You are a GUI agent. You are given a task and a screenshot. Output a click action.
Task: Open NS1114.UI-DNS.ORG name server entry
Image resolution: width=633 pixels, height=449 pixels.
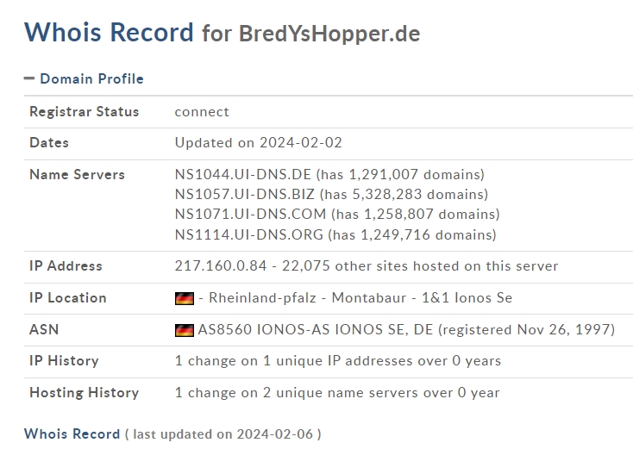pyautogui.click(x=249, y=234)
